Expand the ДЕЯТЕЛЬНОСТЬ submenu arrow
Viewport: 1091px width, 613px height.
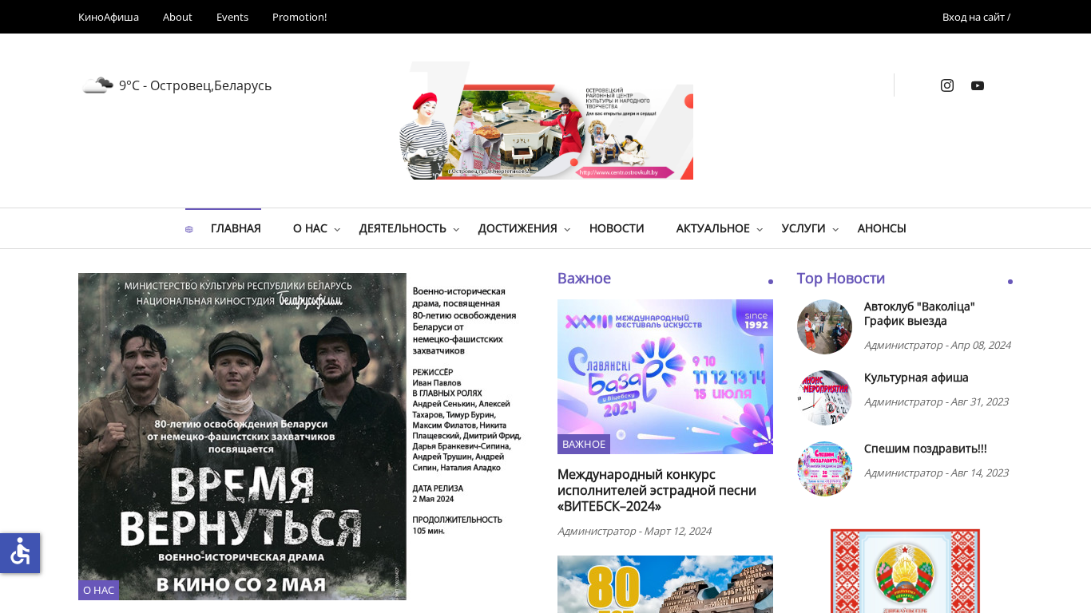pyautogui.click(x=456, y=230)
